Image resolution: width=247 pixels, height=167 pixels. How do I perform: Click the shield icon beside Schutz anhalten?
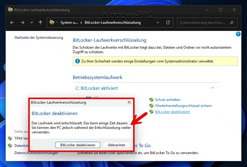[x=151, y=100]
